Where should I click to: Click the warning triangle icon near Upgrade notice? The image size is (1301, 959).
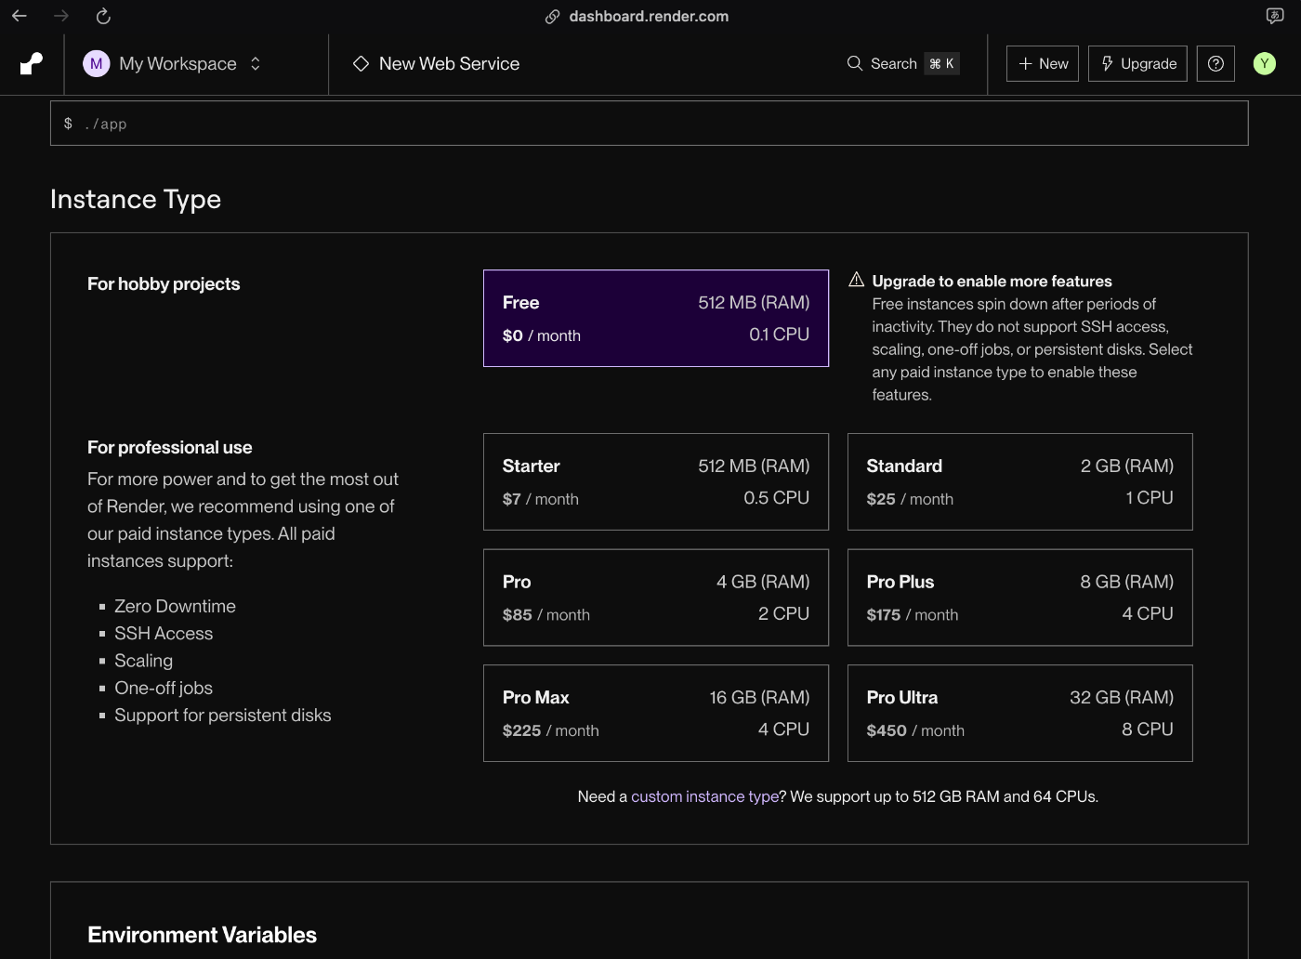pos(857,280)
